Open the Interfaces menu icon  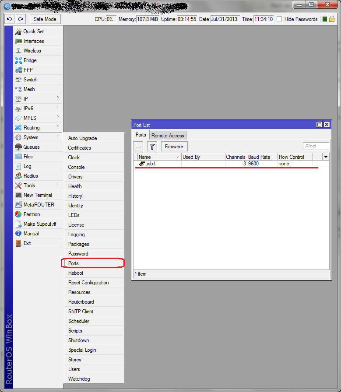[x=18, y=41]
